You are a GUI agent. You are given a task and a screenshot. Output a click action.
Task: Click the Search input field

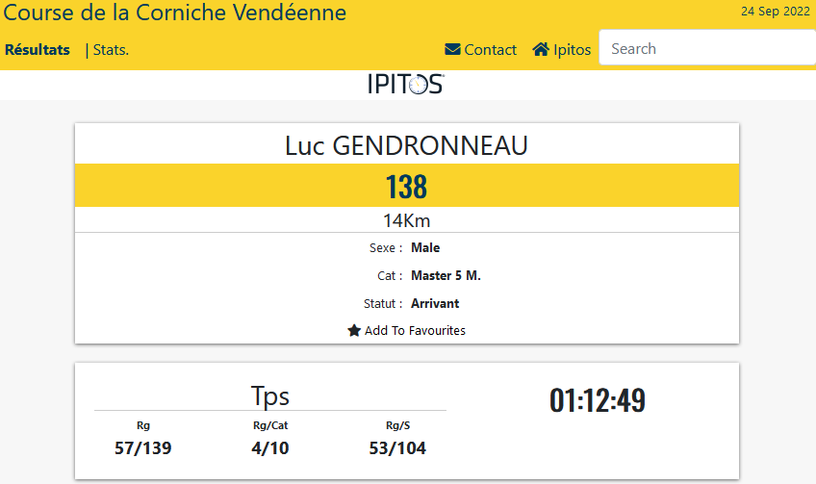click(x=707, y=47)
